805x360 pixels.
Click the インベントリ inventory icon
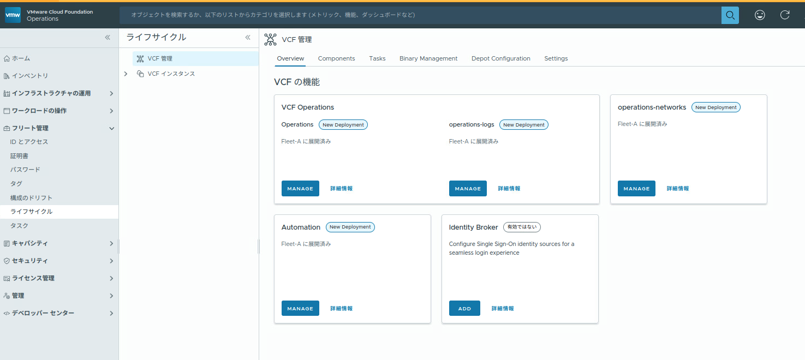click(7, 76)
